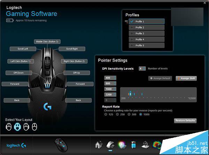Select the 250 report rate option

pyautogui.click(x=117, y=114)
